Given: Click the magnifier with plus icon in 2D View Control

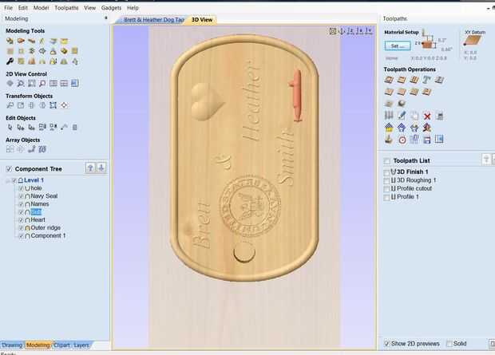Looking at the screenshot, I should pyautogui.click(x=21, y=83).
